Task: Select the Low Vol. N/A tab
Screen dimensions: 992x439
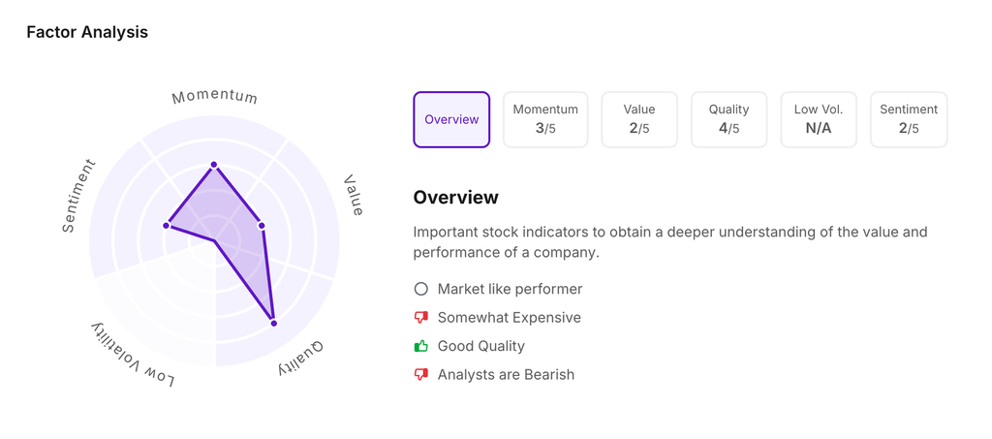Action: [819, 119]
